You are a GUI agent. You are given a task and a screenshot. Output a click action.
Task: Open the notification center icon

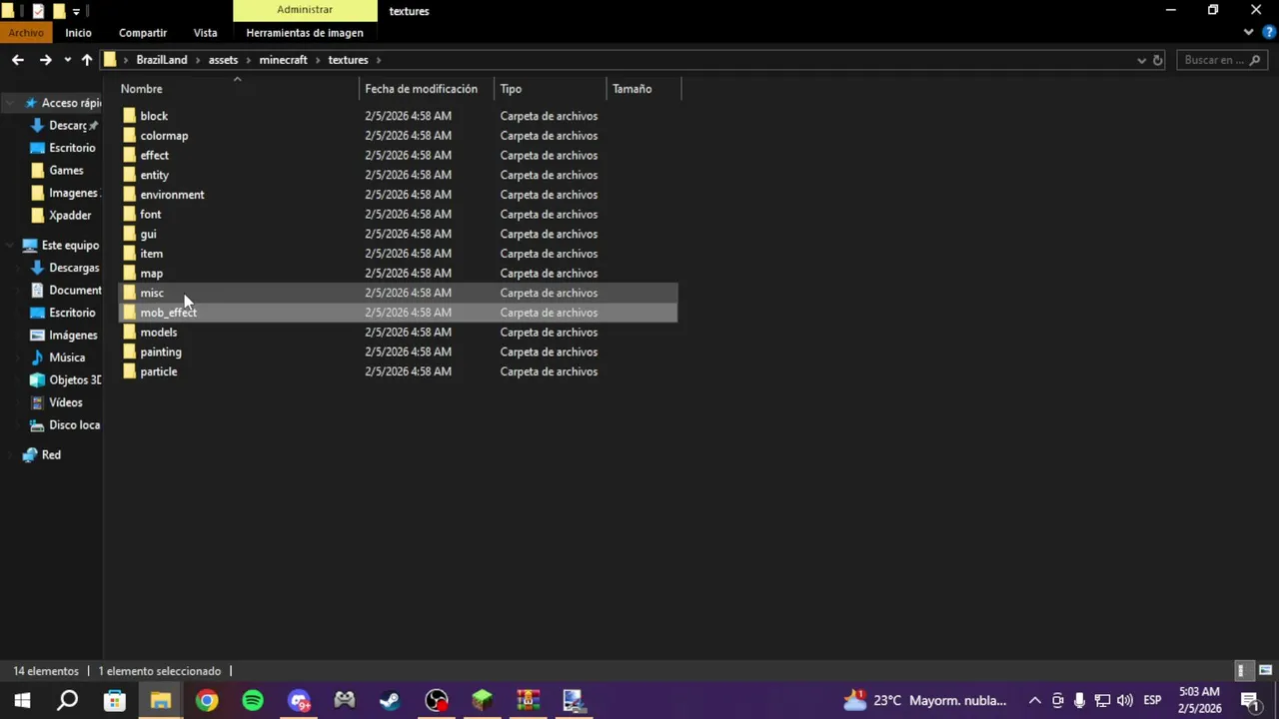[1249, 701]
